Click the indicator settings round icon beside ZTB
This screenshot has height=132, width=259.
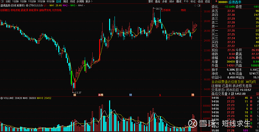[x=28, y=5]
